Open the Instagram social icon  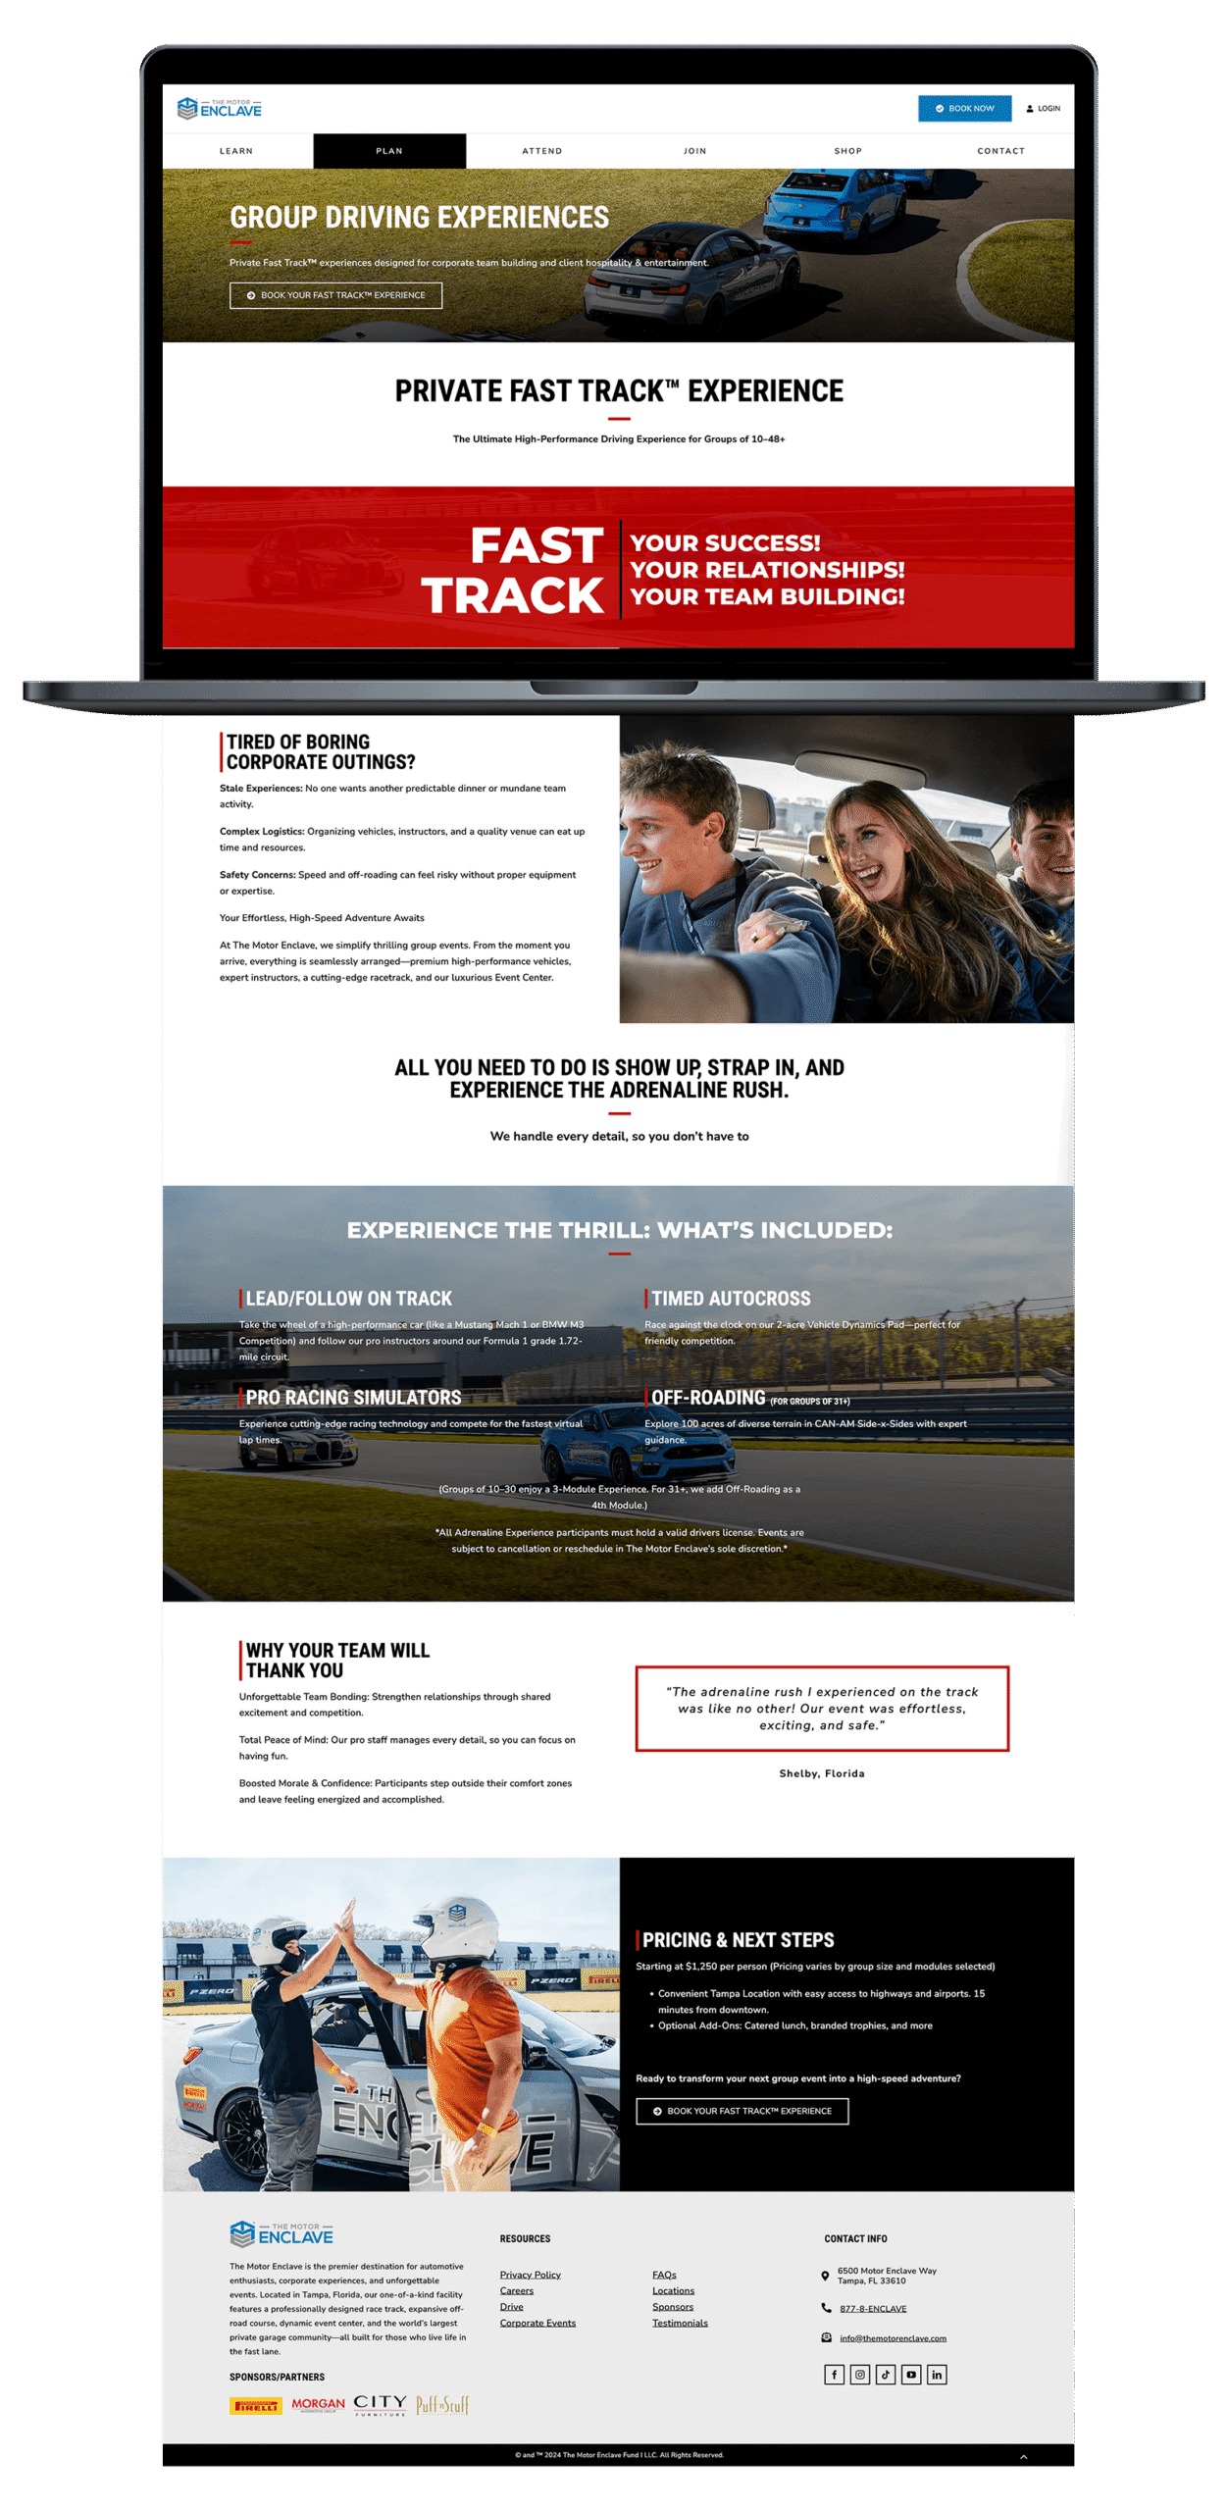[x=859, y=2375]
